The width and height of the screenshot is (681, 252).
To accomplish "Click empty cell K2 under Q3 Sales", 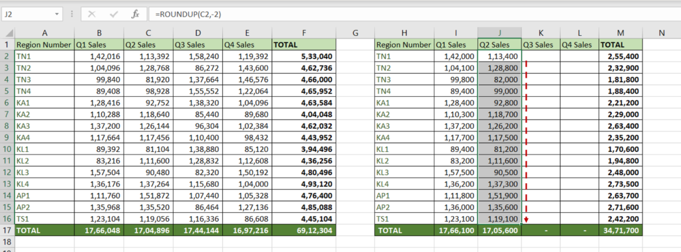I will [x=541, y=56].
